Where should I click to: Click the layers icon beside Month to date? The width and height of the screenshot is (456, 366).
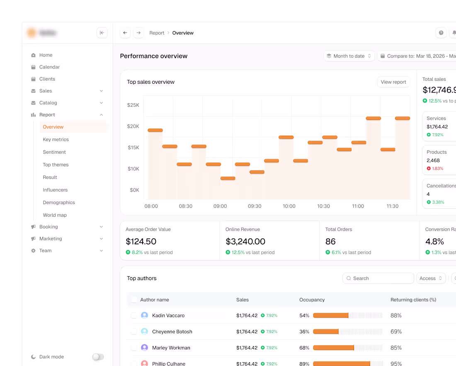(329, 56)
